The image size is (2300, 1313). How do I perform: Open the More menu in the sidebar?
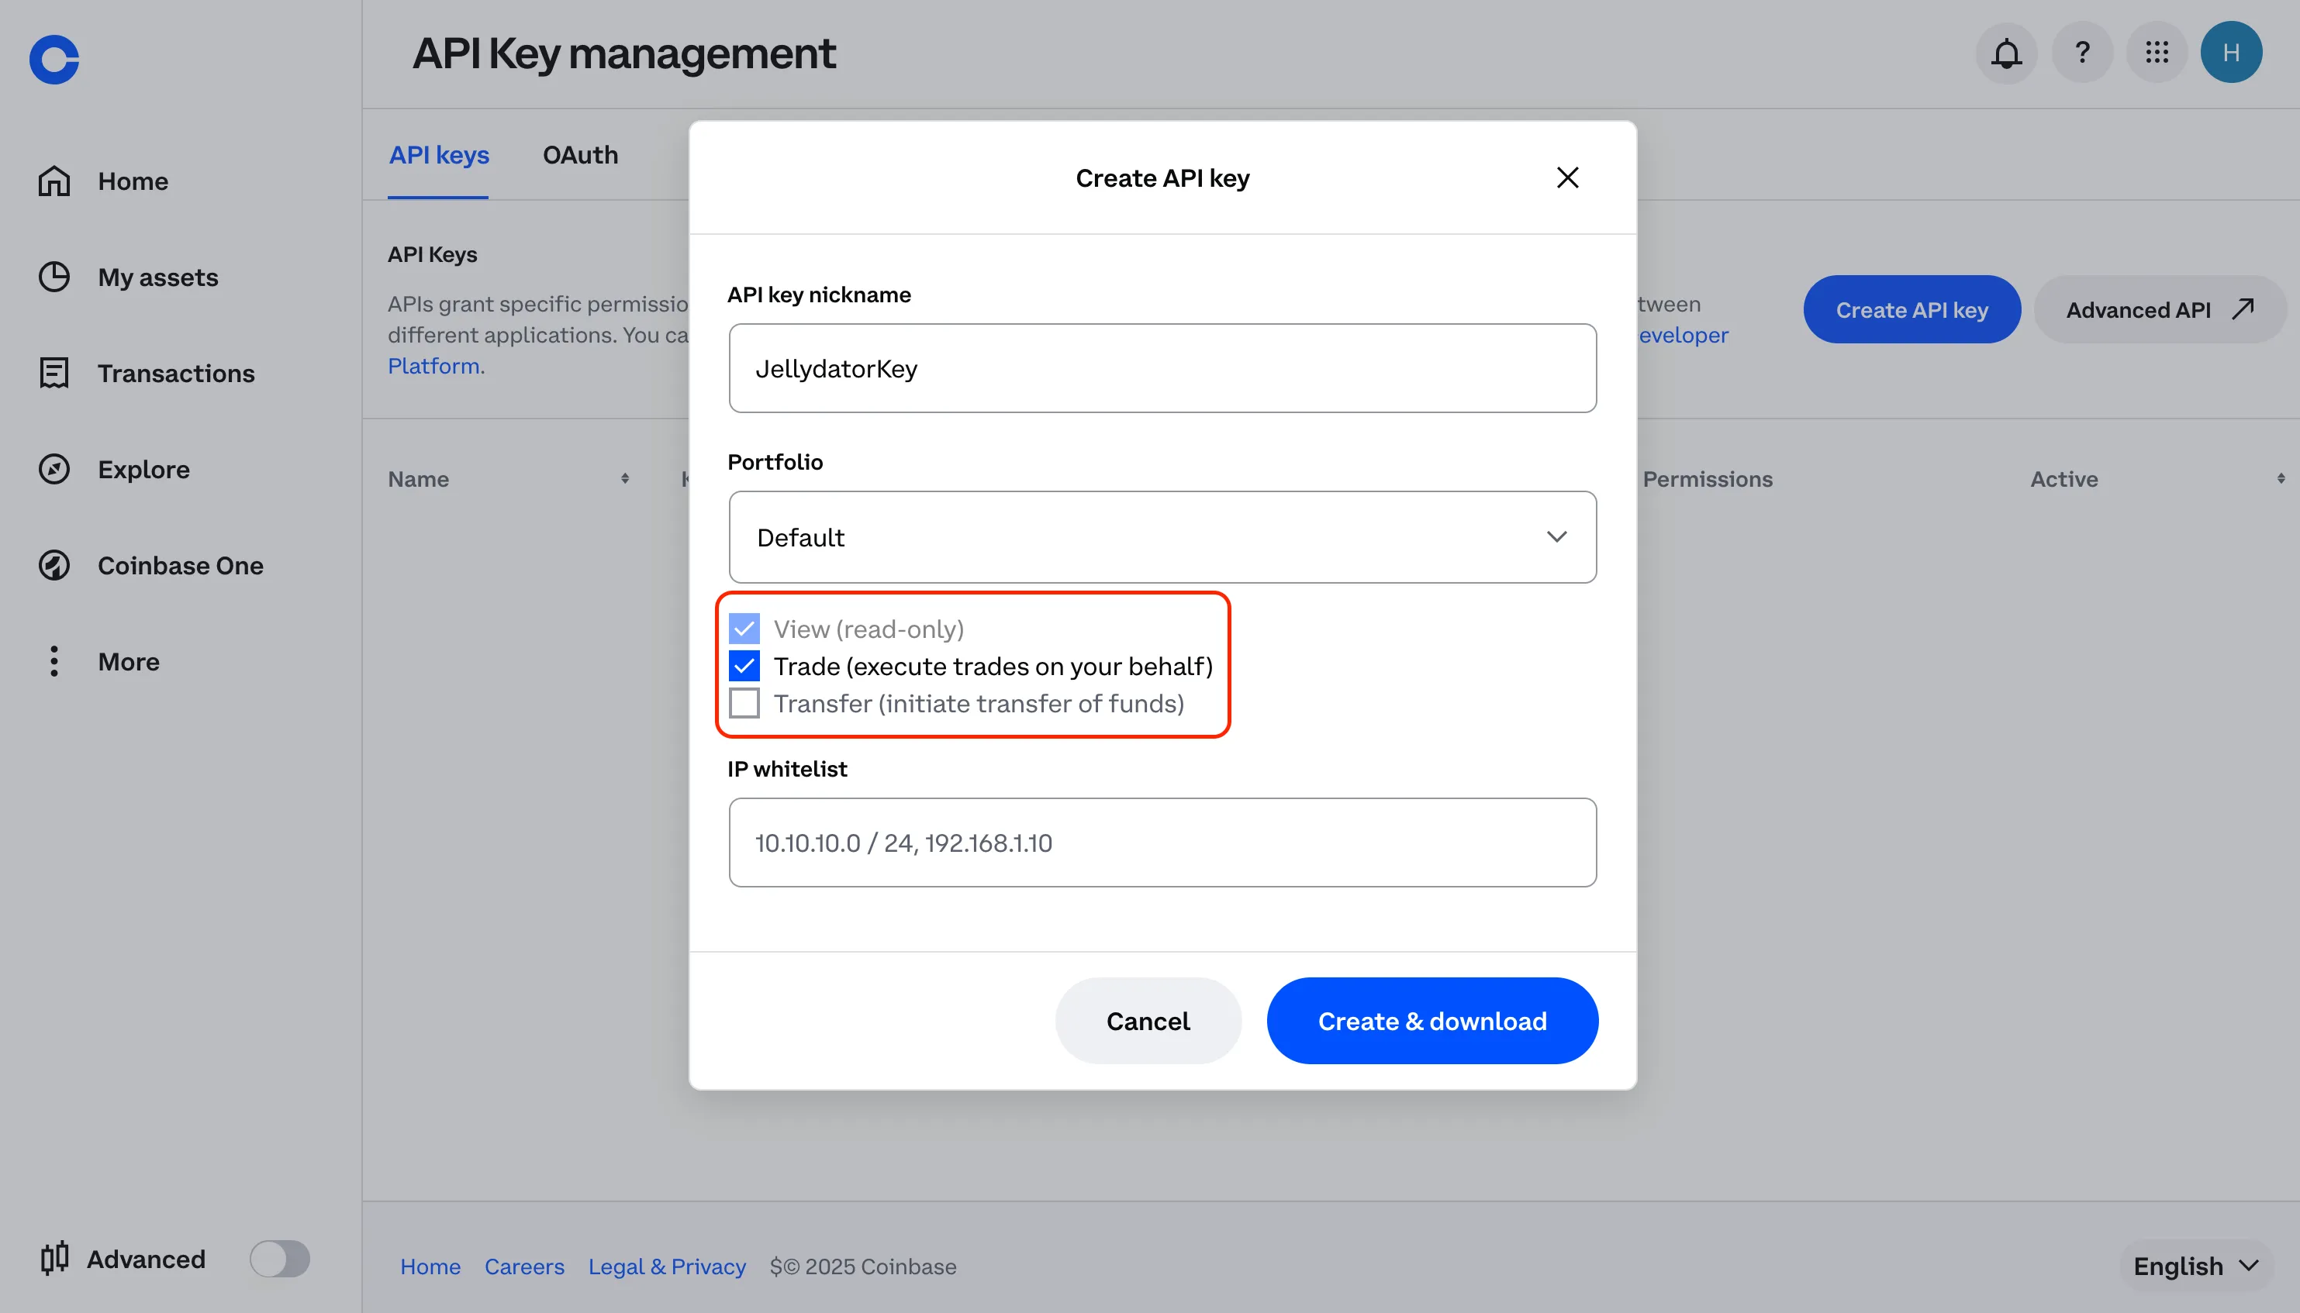(x=98, y=661)
